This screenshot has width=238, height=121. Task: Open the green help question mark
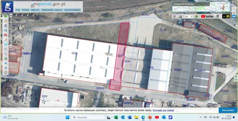point(196,16)
